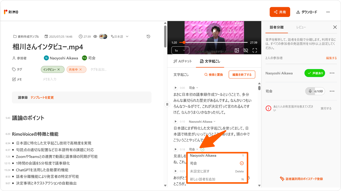
Task: Open speaker dropdown for Naoyoshi Aikawa at 0:10
Action: tap(202, 121)
